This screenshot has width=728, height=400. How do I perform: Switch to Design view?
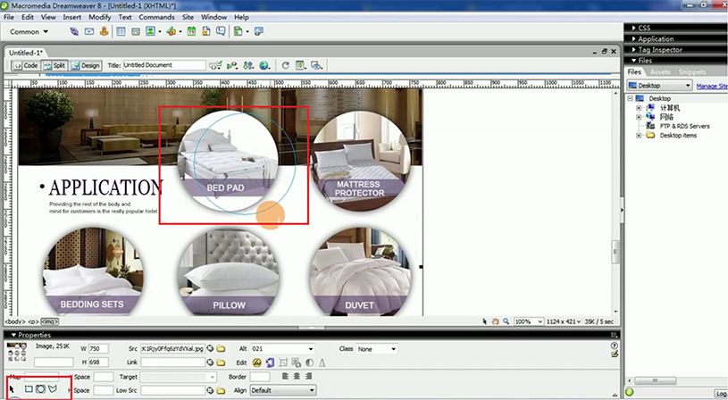coord(88,65)
